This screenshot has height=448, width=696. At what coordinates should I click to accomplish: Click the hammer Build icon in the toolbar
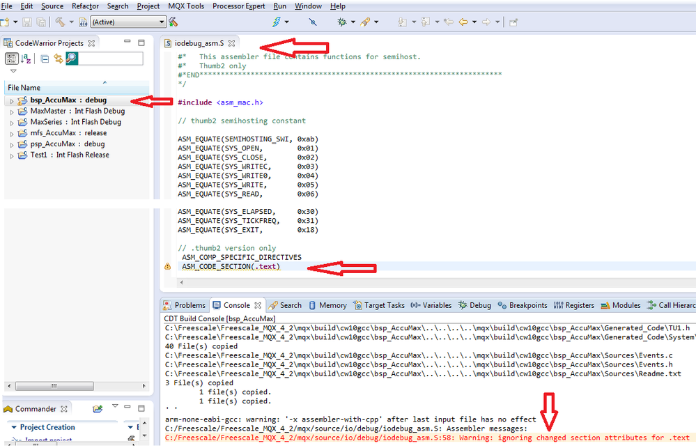(60, 22)
